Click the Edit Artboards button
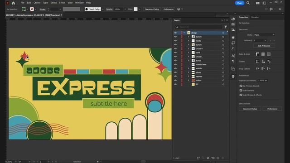The width and height of the screenshot is (290, 163). click(x=264, y=46)
